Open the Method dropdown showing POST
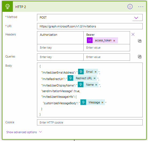Viewport: 148px width, 141px height. click(90, 17)
